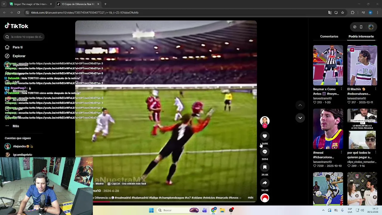The height and width of the screenshot is (215, 382).
Task: Open the media control icon in Chrome's toolbar
Action: point(363,13)
